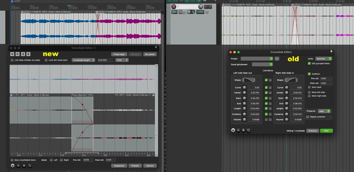Solo track 1 with S button

click(210, 7)
